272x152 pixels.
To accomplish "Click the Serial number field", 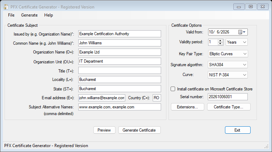I will 227,97.
